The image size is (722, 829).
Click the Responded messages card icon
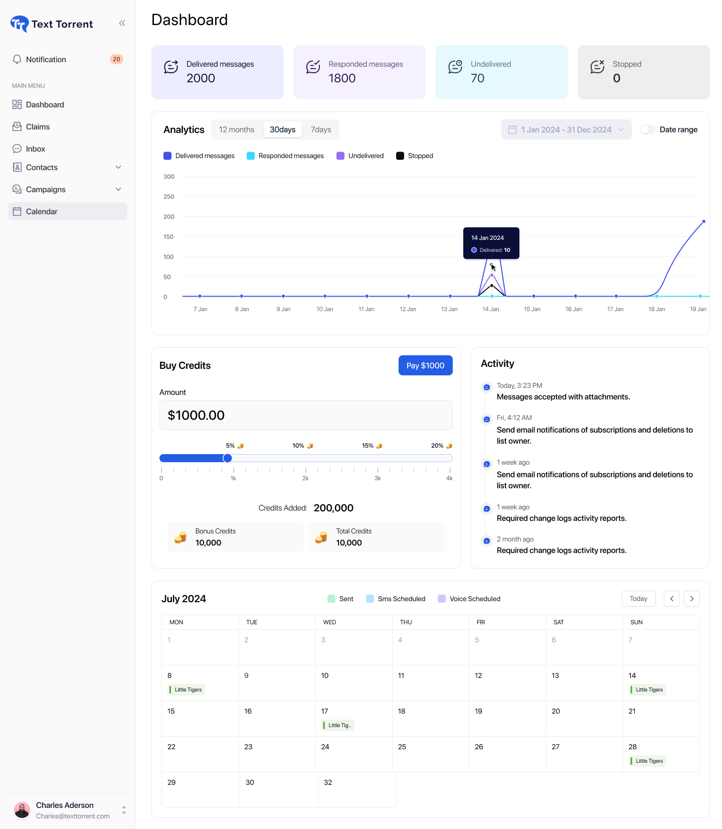(313, 67)
